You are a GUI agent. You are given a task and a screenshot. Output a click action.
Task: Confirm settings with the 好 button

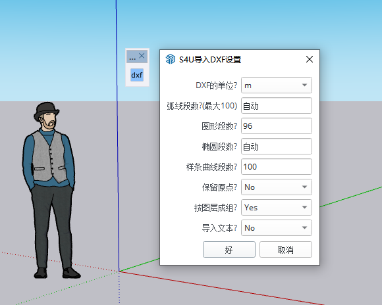229,250
